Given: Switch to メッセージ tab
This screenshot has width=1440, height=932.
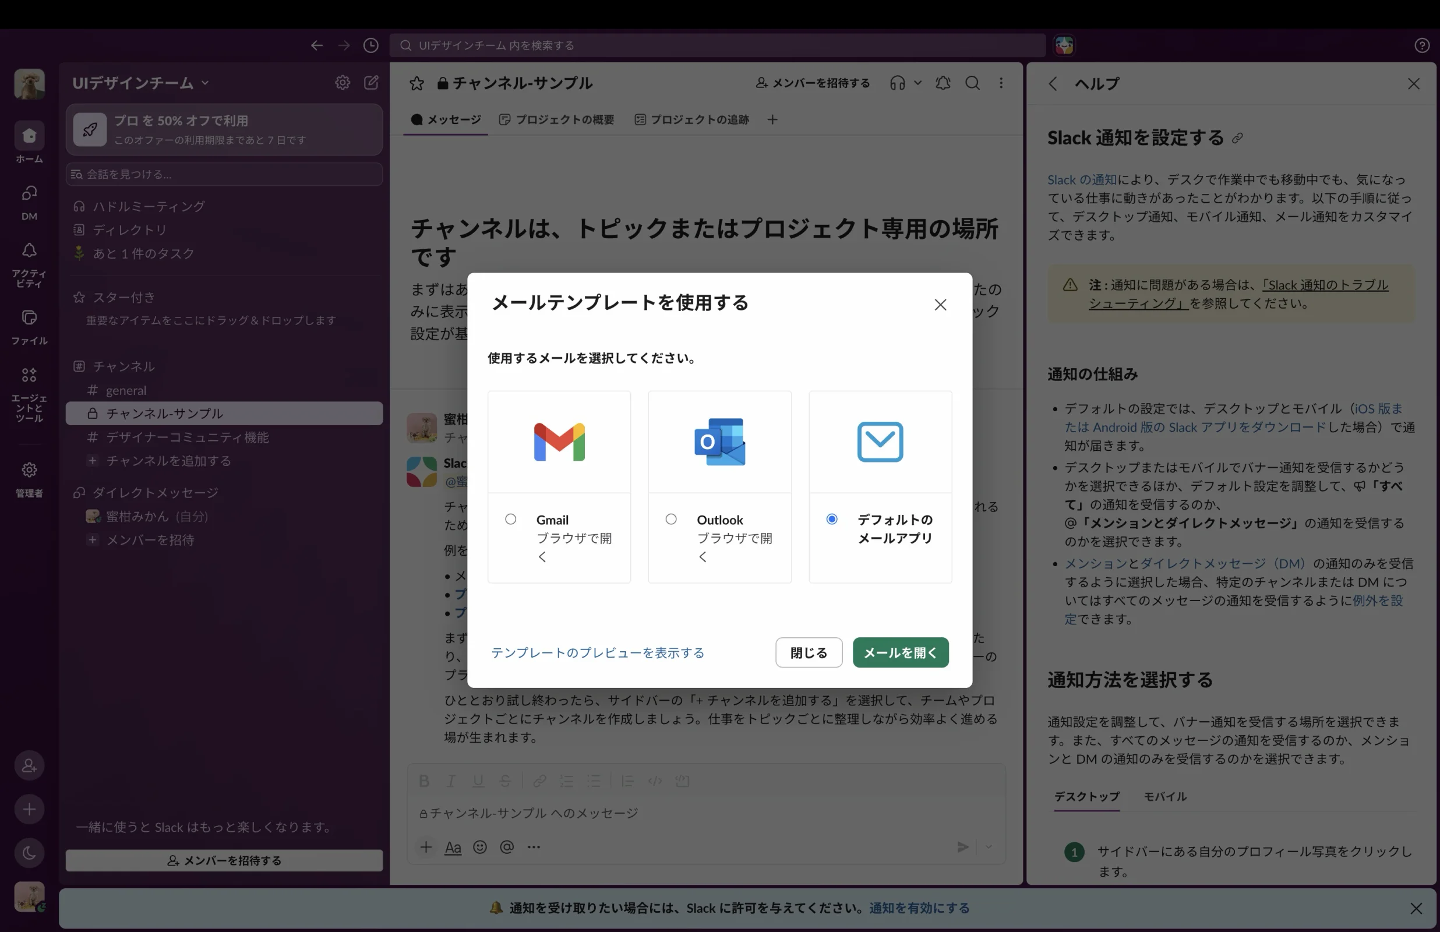Looking at the screenshot, I should pyautogui.click(x=446, y=120).
